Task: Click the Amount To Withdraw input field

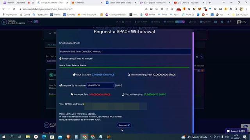Action: tap(100, 86)
